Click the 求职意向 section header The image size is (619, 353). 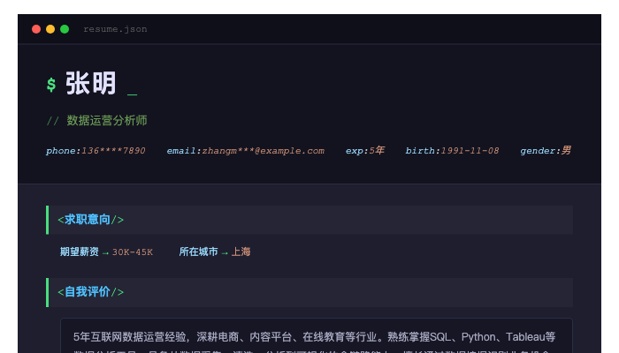pyautogui.click(x=309, y=220)
